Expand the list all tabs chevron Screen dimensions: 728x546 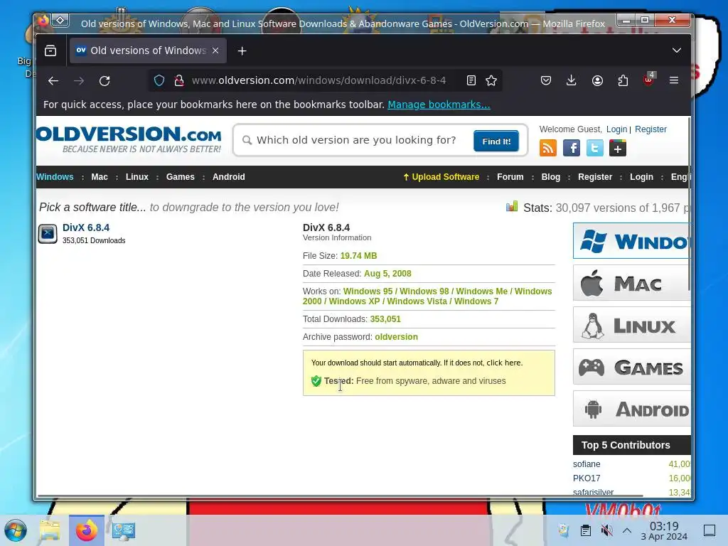[677, 50]
